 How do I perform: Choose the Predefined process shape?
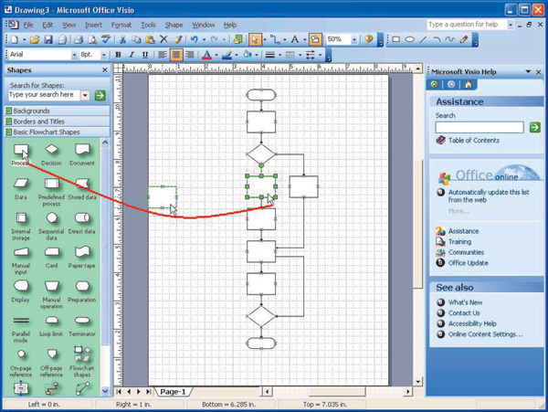[51, 185]
